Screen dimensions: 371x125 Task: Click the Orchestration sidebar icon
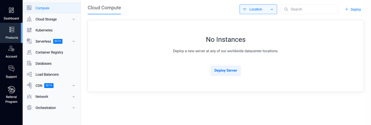click(29, 108)
